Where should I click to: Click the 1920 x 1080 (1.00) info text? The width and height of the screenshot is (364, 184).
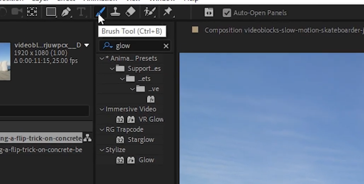click(x=41, y=53)
